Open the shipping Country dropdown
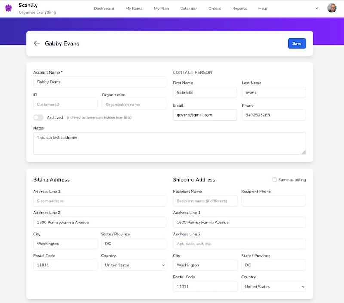The height and width of the screenshot is (303, 344). (273, 287)
